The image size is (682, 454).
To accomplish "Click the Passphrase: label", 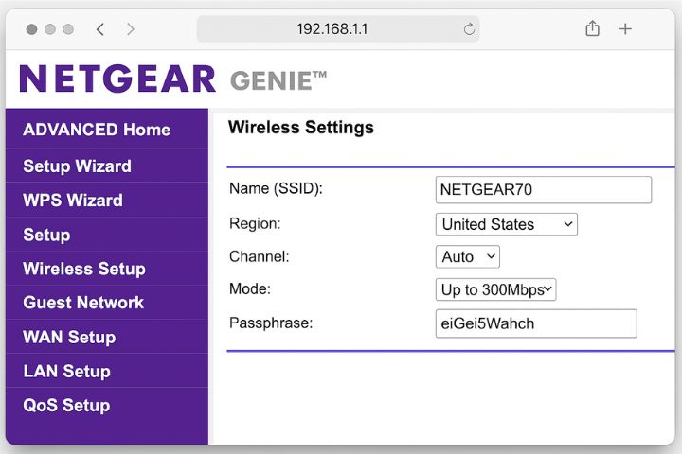I will pyautogui.click(x=271, y=323).
